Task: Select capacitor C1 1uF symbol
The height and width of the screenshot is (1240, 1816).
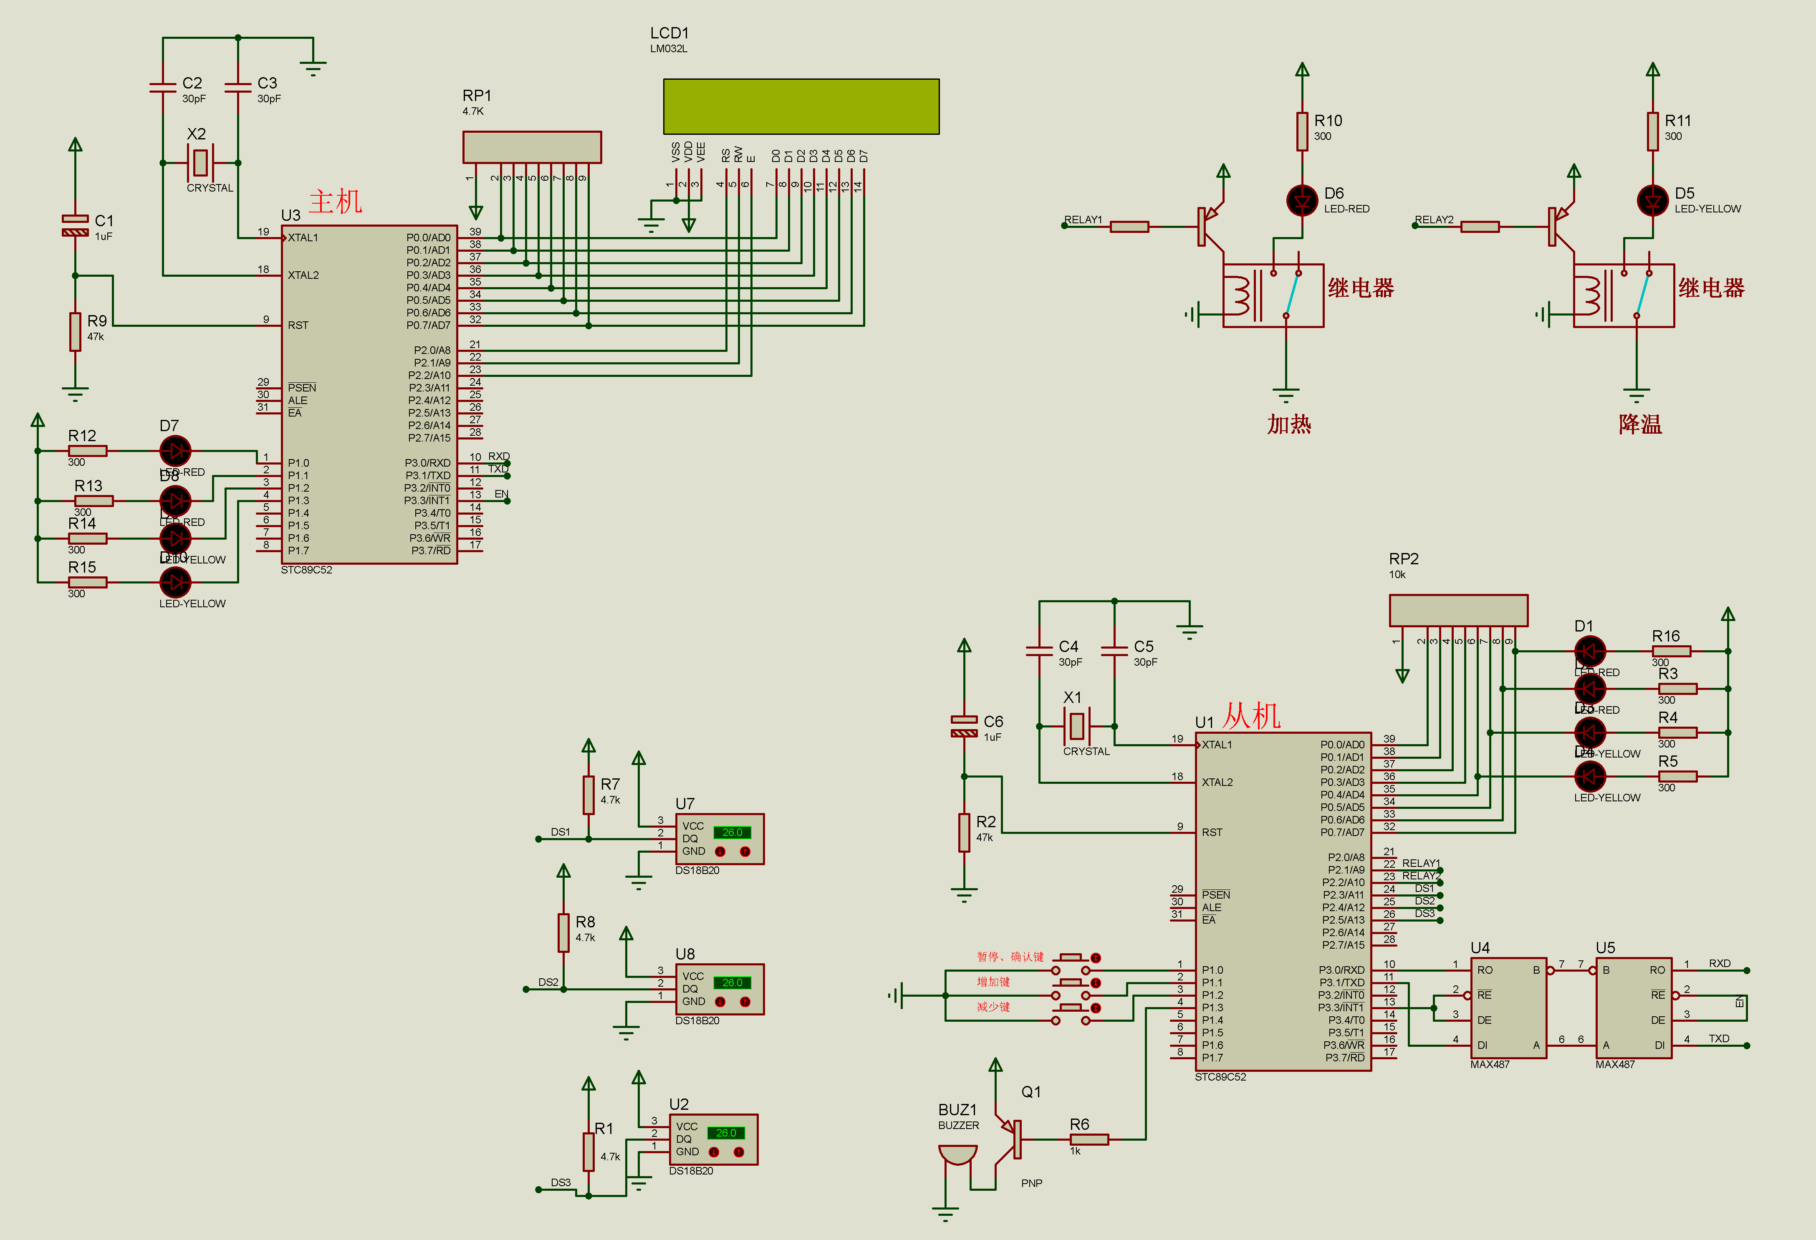Action: 75,225
